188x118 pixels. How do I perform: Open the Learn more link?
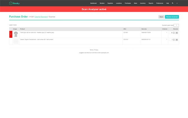[13, 25]
